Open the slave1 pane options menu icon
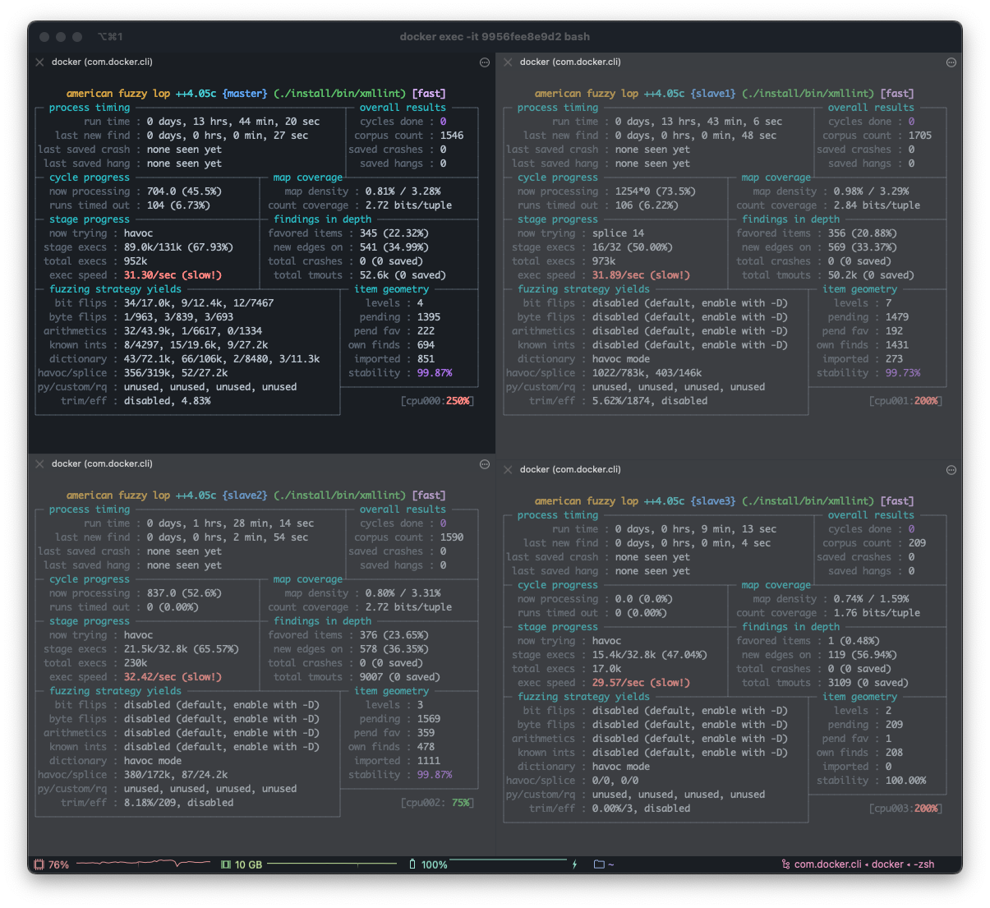This screenshot has height=908, width=990. click(951, 62)
